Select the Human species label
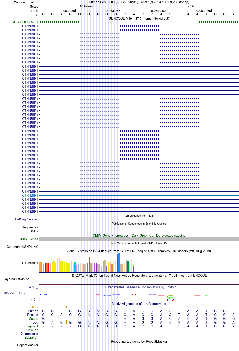Screen dimensions: 239x351 point(33,311)
